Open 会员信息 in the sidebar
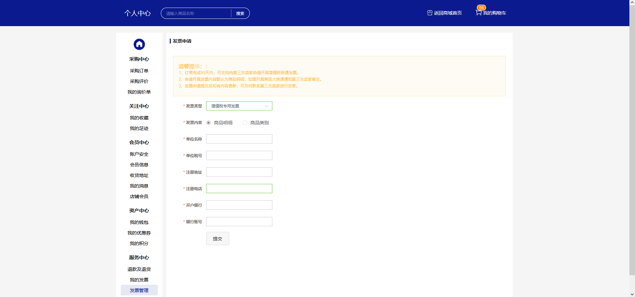Screen dimensions: 635x297 [139, 165]
